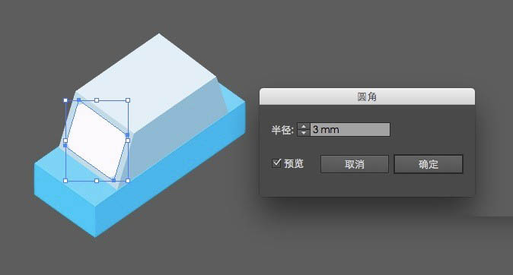Viewport: 513px width, 275px height.
Task: Click the bounding box middle-right handle
Action: (128, 141)
